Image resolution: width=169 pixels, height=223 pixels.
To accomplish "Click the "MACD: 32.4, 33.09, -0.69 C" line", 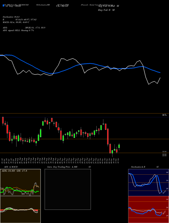I will click(x=16, y=22).
